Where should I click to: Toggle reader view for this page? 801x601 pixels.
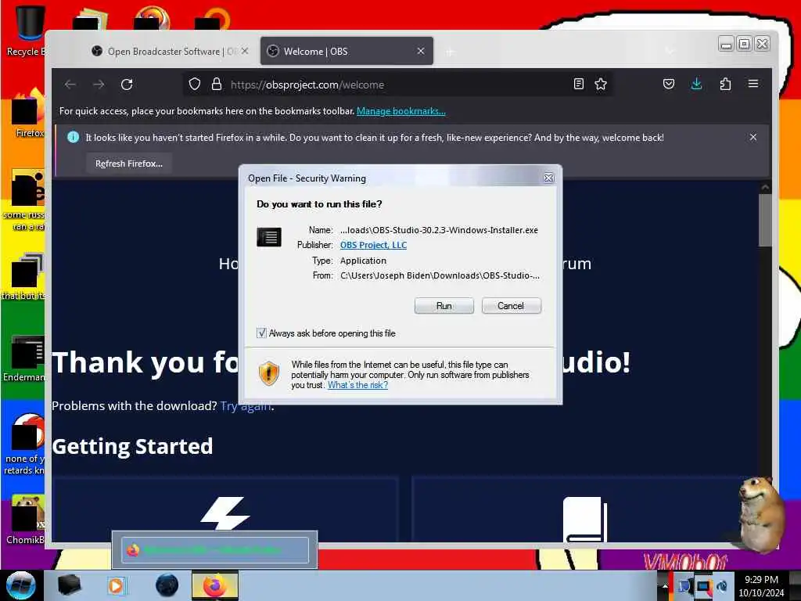(578, 85)
